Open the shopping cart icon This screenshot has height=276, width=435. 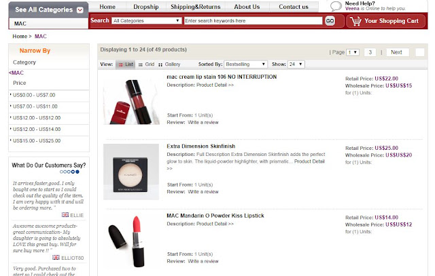pyautogui.click(x=355, y=21)
